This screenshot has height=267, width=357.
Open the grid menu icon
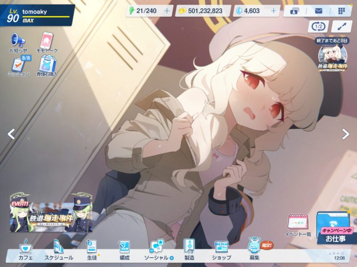click(x=341, y=11)
